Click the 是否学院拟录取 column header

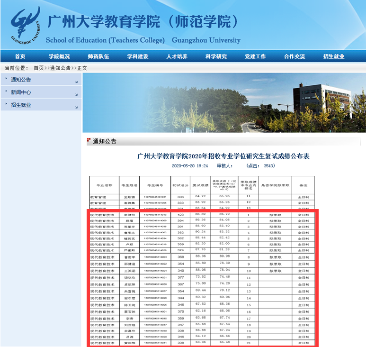click(x=275, y=185)
